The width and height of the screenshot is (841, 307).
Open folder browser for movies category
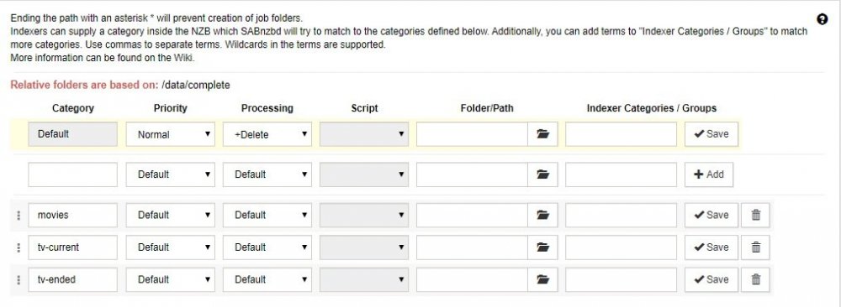pyautogui.click(x=542, y=215)
